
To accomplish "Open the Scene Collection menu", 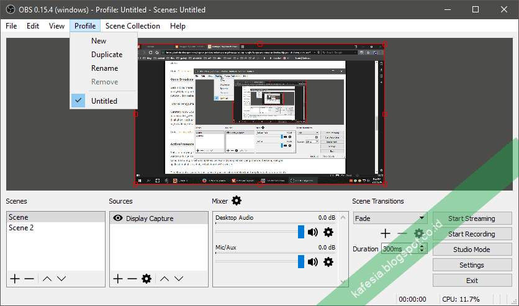I will coord(133,26).
